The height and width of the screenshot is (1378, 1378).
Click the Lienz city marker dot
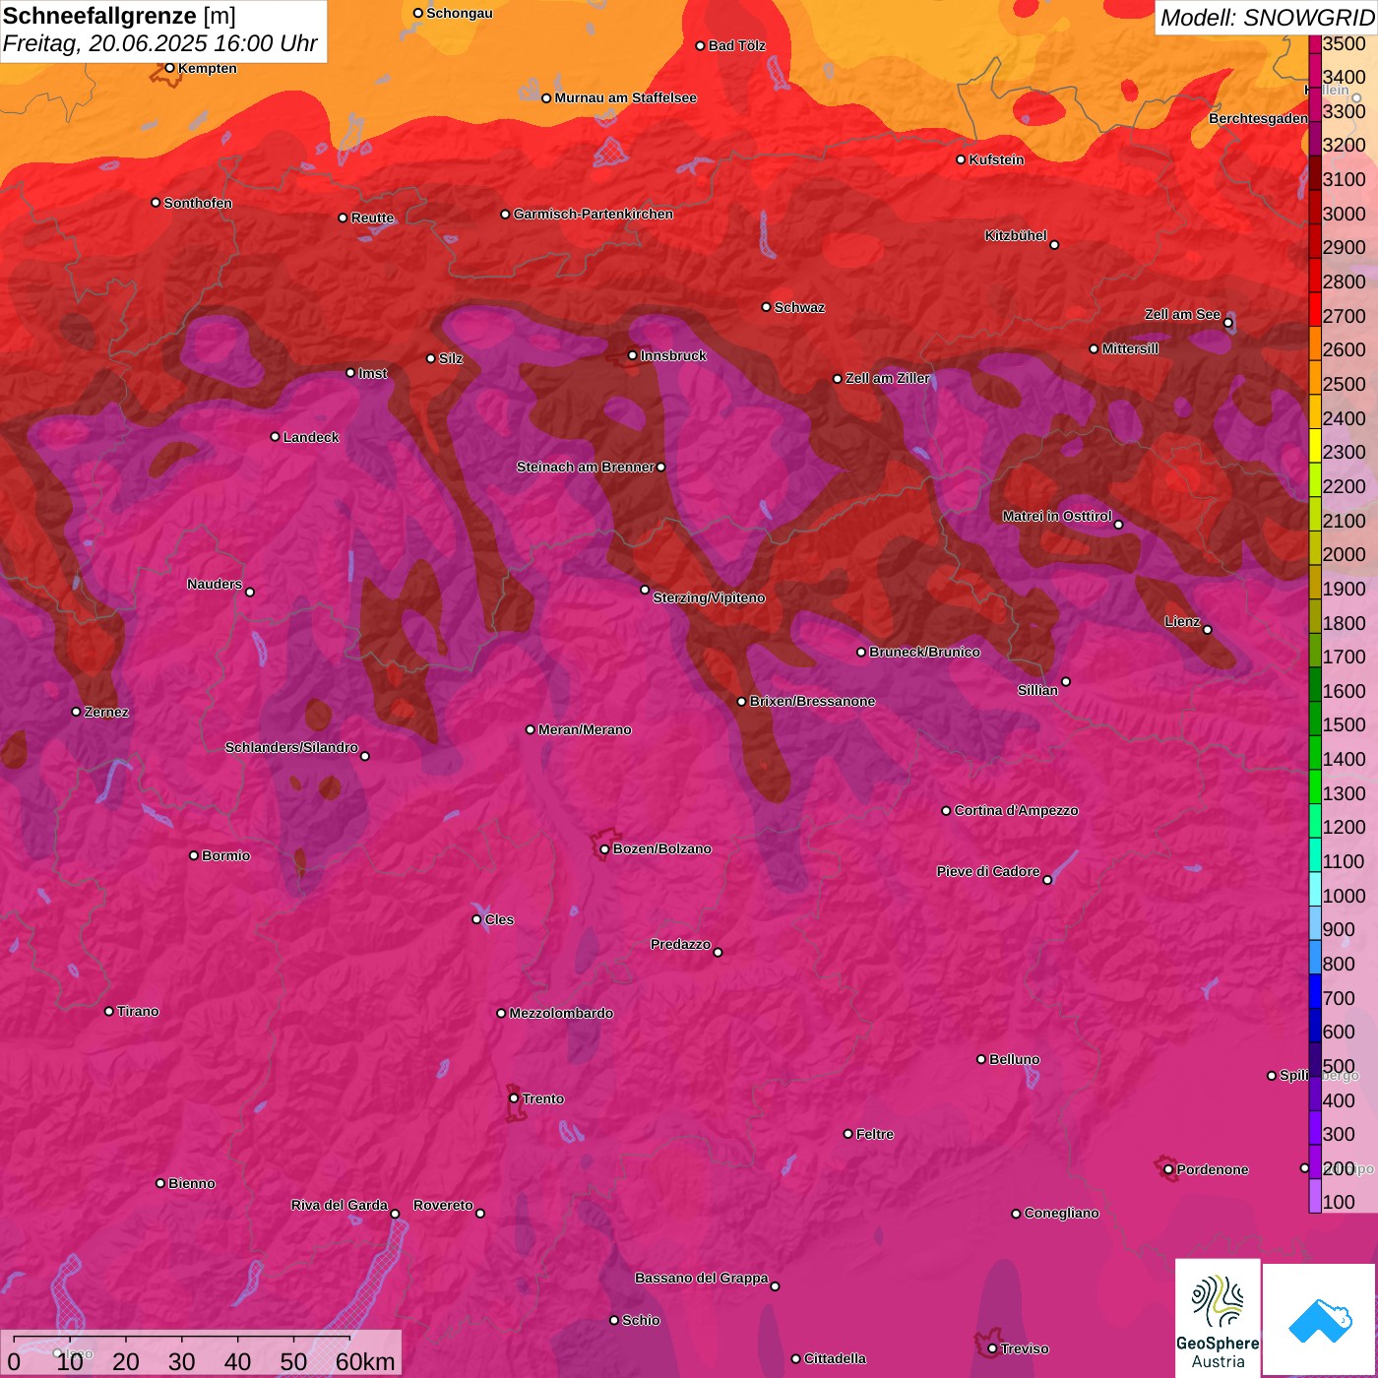pos(1207,630)
